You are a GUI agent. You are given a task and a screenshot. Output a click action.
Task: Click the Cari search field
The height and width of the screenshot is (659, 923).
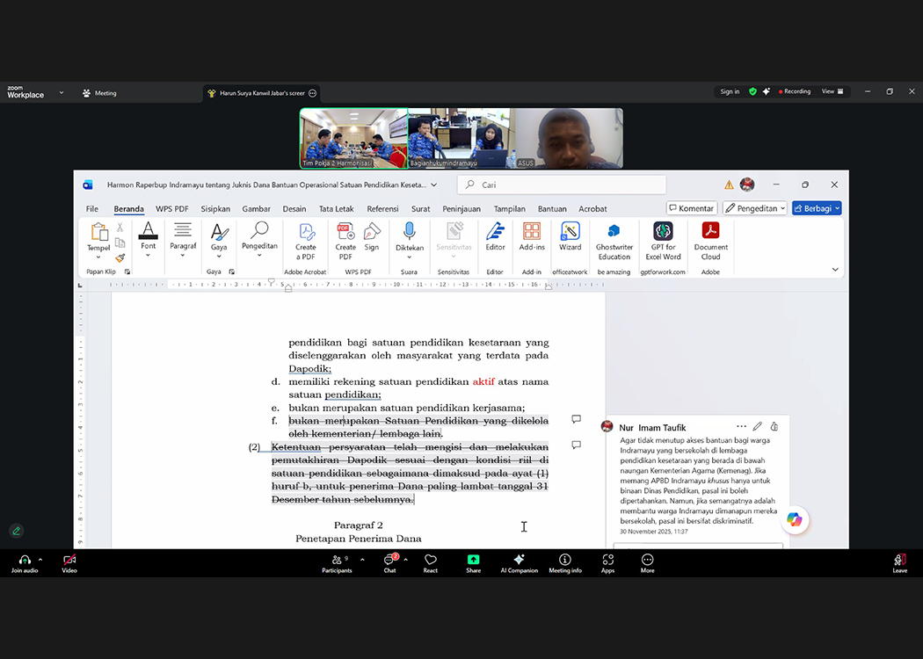pos(563,185)
